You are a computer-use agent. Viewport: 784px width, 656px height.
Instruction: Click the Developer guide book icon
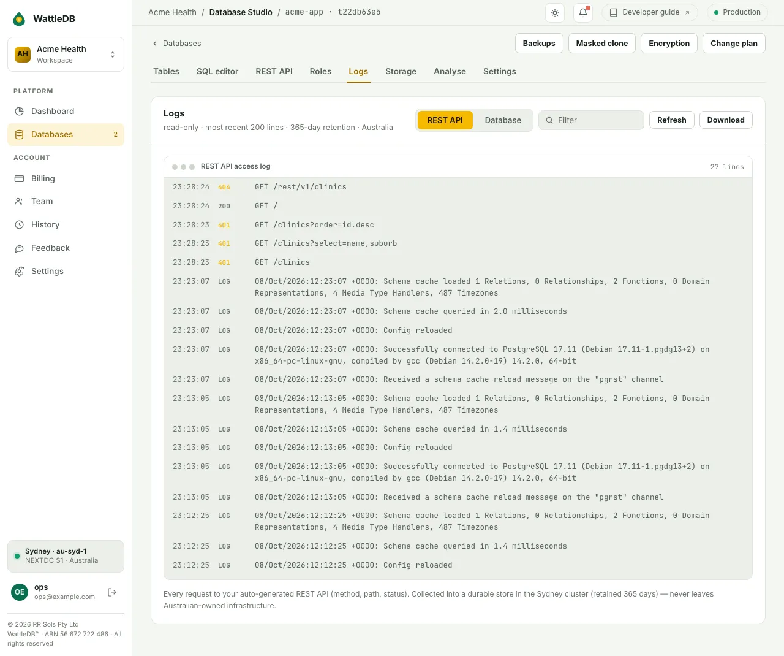coord(613,12)
